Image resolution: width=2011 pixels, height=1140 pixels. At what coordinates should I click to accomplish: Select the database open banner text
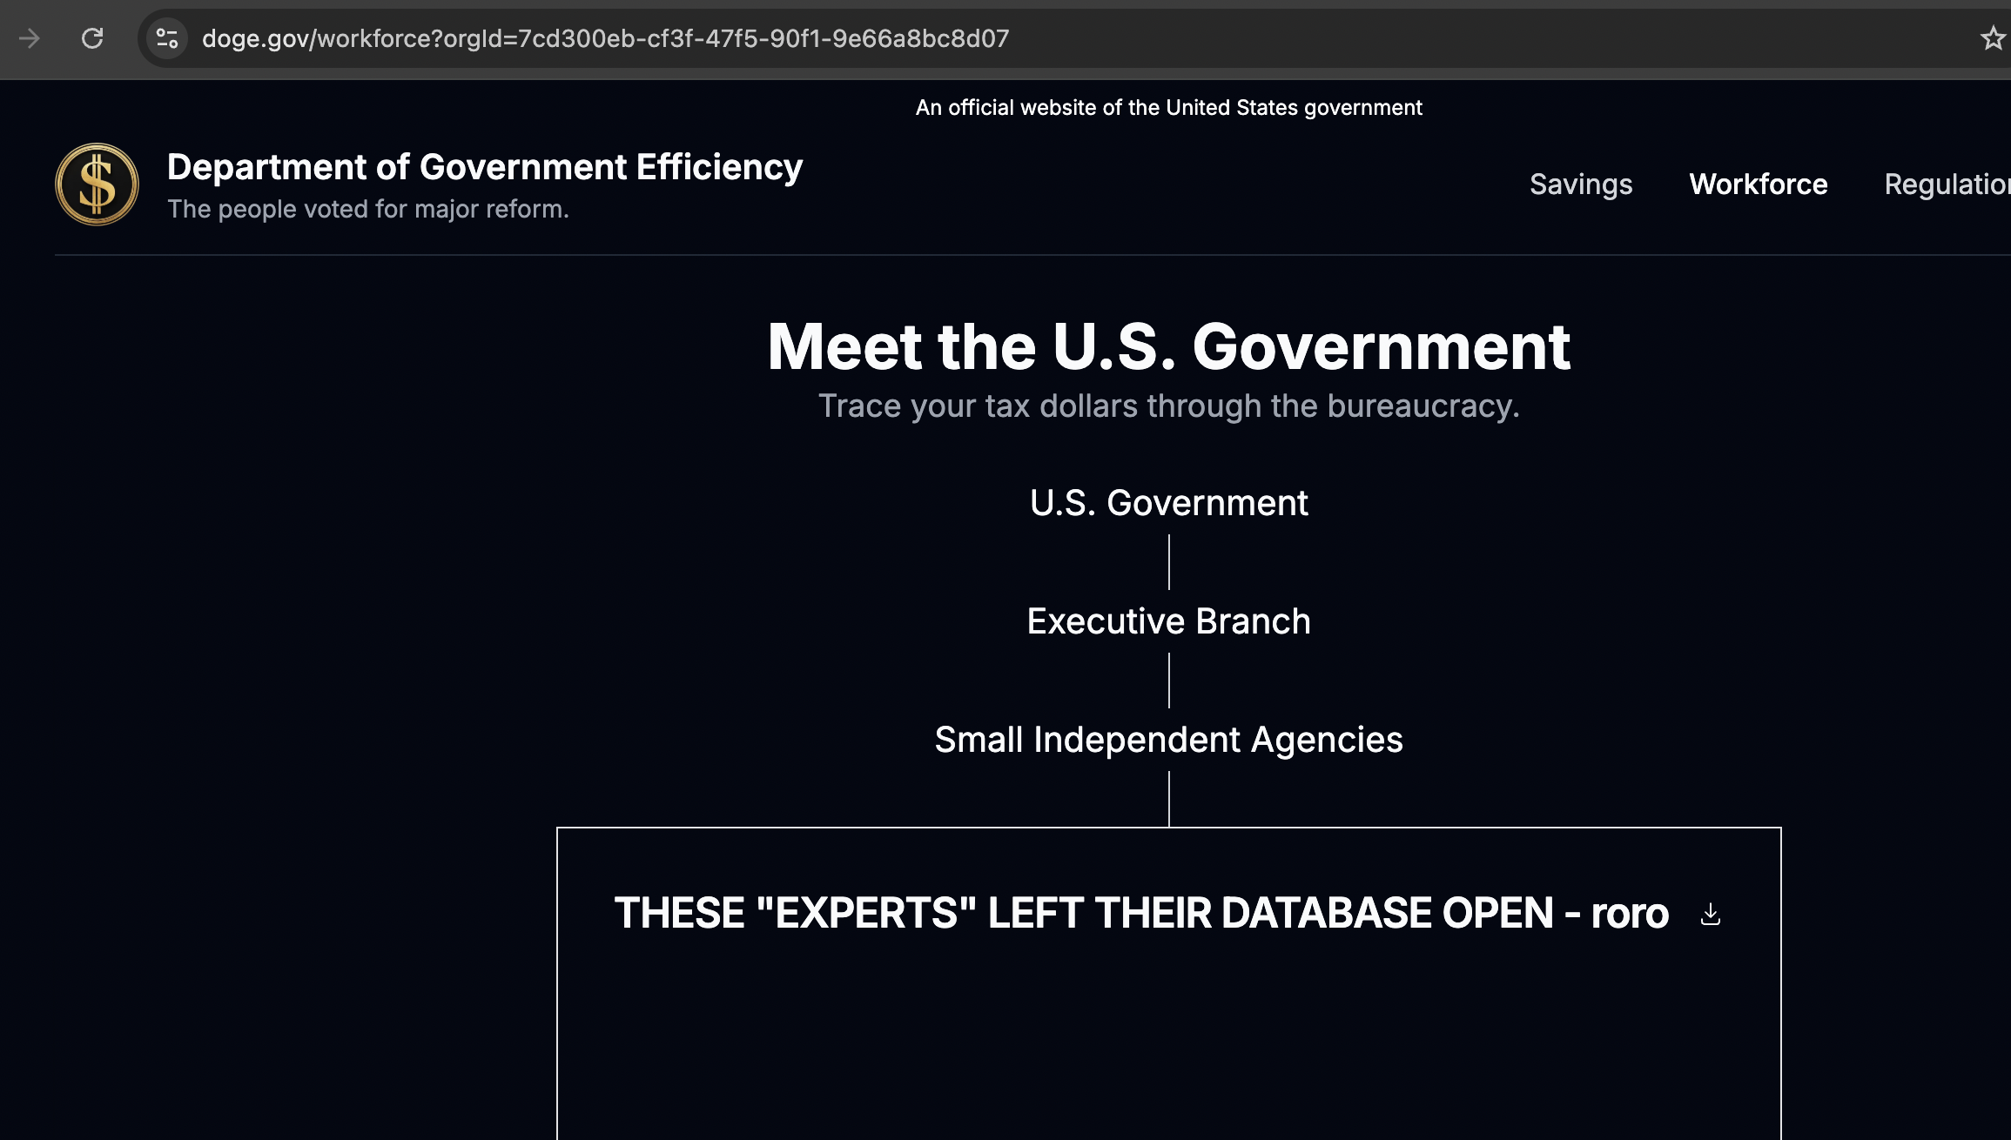[x=1141, y=913]
